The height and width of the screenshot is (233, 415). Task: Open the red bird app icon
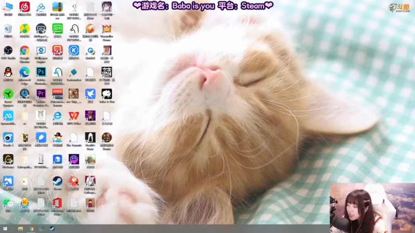pos(74,181)
